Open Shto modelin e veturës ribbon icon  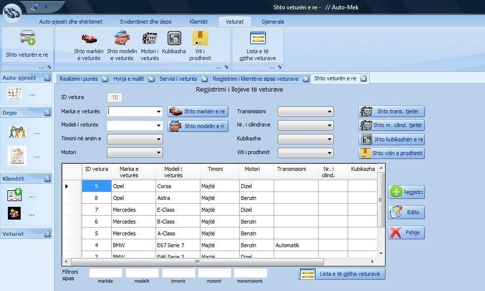(122, 38)
